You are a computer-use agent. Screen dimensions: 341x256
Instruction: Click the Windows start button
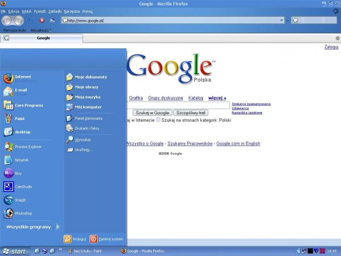tap(14, 251)
